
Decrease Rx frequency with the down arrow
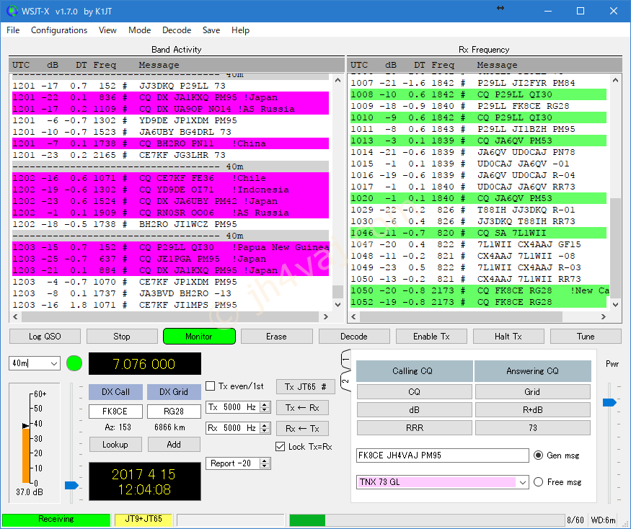(265, 431)
